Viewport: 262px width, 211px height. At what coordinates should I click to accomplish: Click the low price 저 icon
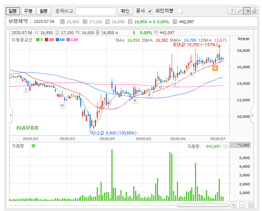click(x=108, y=22)
